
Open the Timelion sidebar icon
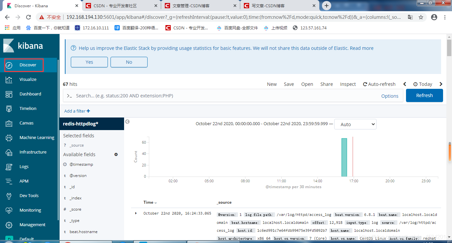click(x=9, y=109)
